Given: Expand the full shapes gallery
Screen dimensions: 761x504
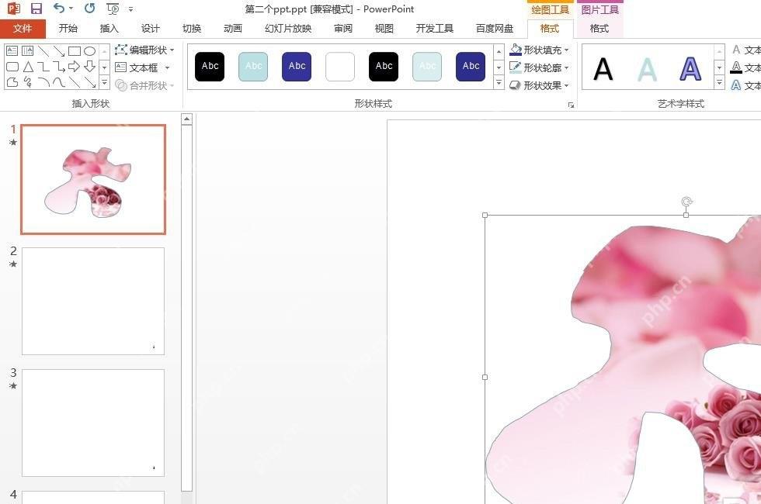Looking at the screenshot, I should tap(104, 83).
